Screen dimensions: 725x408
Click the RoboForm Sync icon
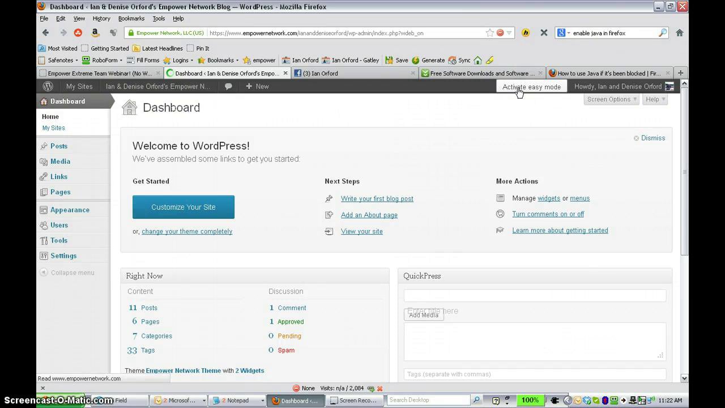(x=452, y=60)
